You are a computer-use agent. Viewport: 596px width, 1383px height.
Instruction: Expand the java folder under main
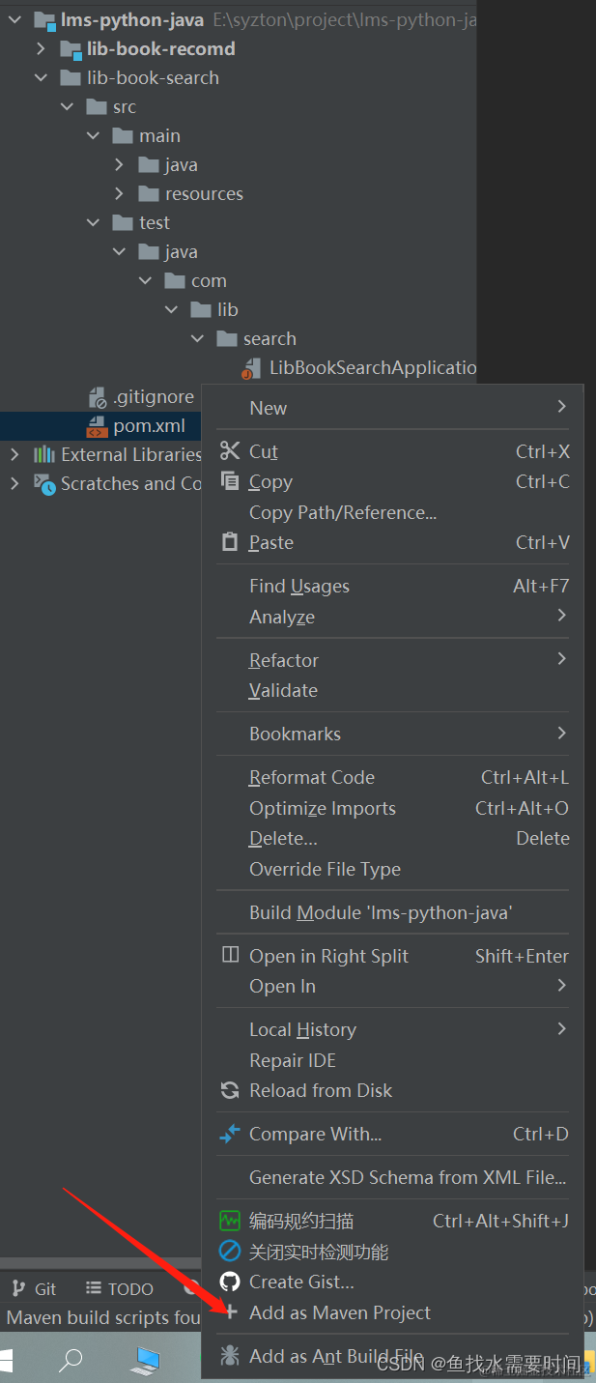(x=119, y=164)
